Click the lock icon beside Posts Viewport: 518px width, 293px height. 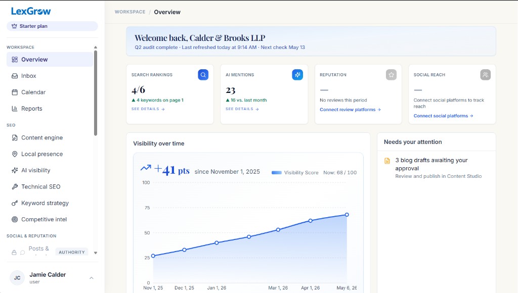14,253
